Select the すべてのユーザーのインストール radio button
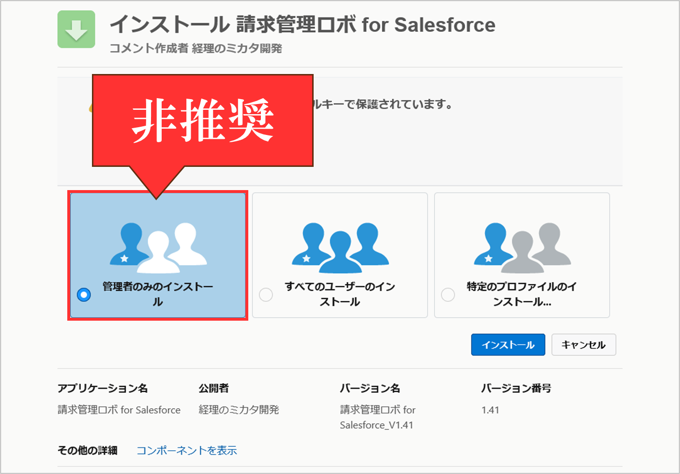 [x=266, y=295]
